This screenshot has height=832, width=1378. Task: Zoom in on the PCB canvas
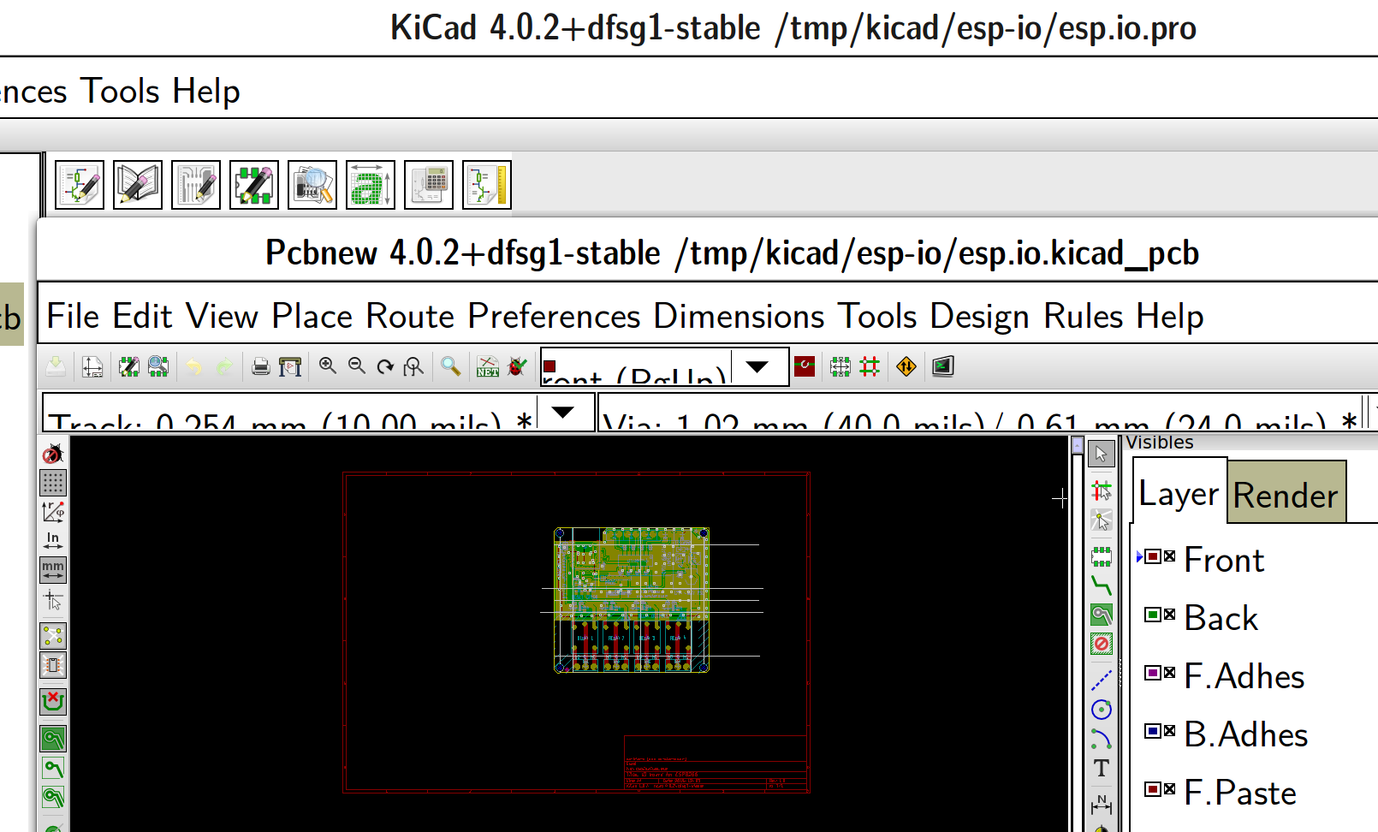tap(328, 366)
